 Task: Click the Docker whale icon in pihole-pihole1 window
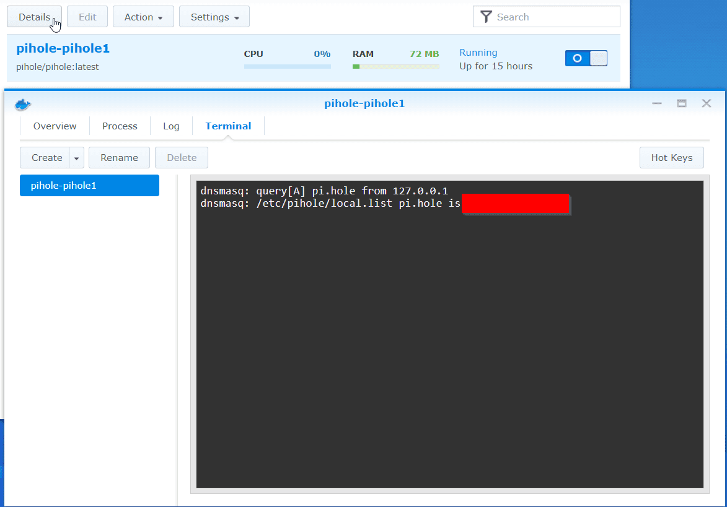[x=23, y=104]
